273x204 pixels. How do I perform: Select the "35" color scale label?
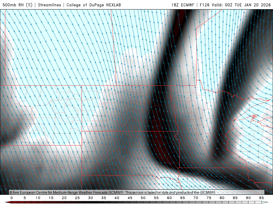click(104, 198)
